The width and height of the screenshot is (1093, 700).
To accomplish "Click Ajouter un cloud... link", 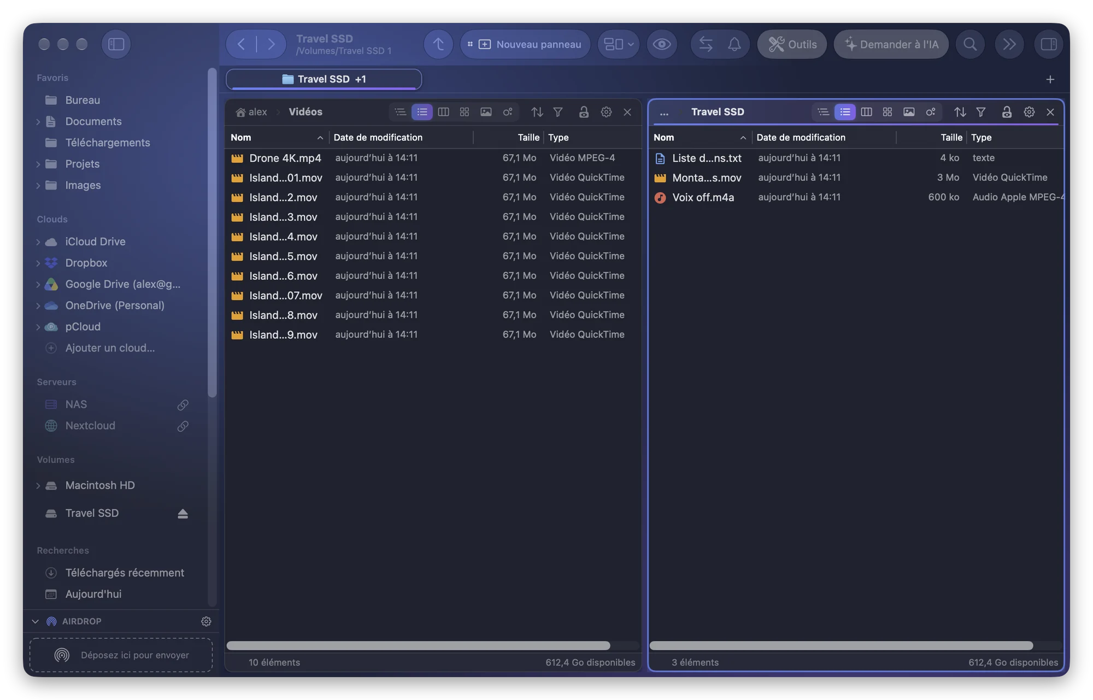I will coord(110,348).
